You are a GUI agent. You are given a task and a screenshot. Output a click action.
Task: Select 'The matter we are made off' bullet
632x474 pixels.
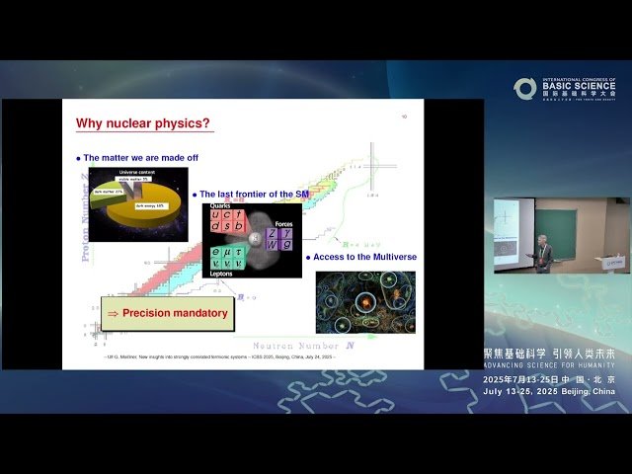click(141, 158)
